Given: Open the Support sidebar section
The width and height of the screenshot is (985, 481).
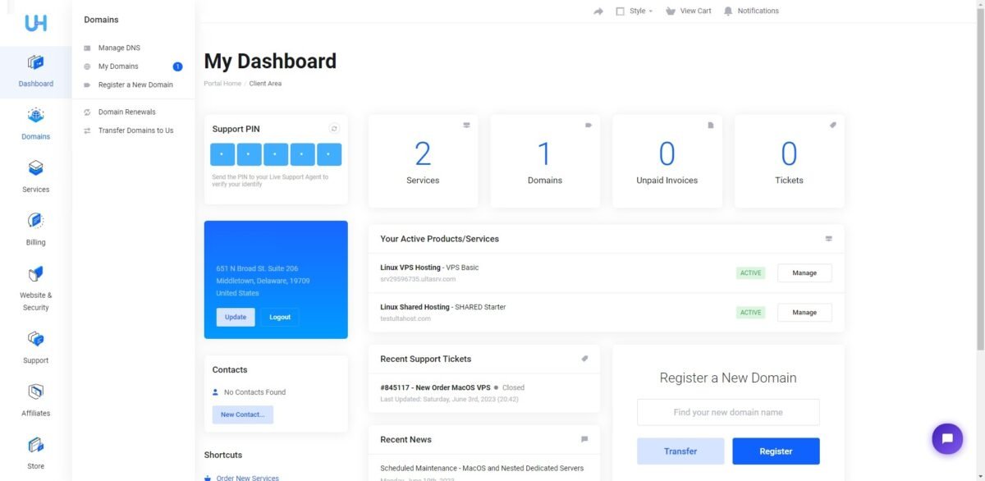Looking at the screenshot, I should [x=35, y=348].
